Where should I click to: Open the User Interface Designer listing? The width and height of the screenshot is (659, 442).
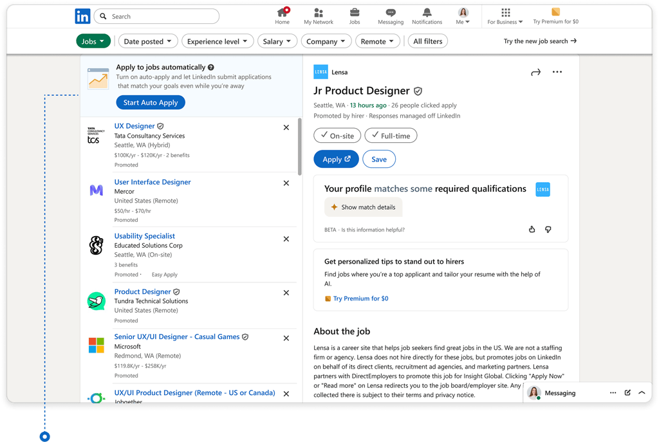[153, 182]
